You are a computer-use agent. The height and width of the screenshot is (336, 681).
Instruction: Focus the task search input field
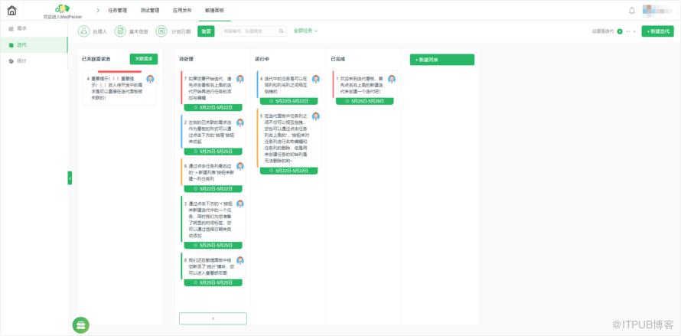[249, 31]
